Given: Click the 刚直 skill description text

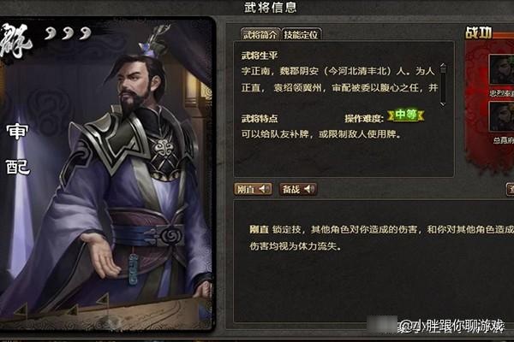Looking at the screenshot, I should point(381,238).
